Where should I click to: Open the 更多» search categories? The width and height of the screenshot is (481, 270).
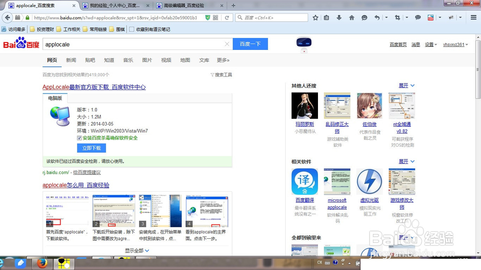click(223, 60)
